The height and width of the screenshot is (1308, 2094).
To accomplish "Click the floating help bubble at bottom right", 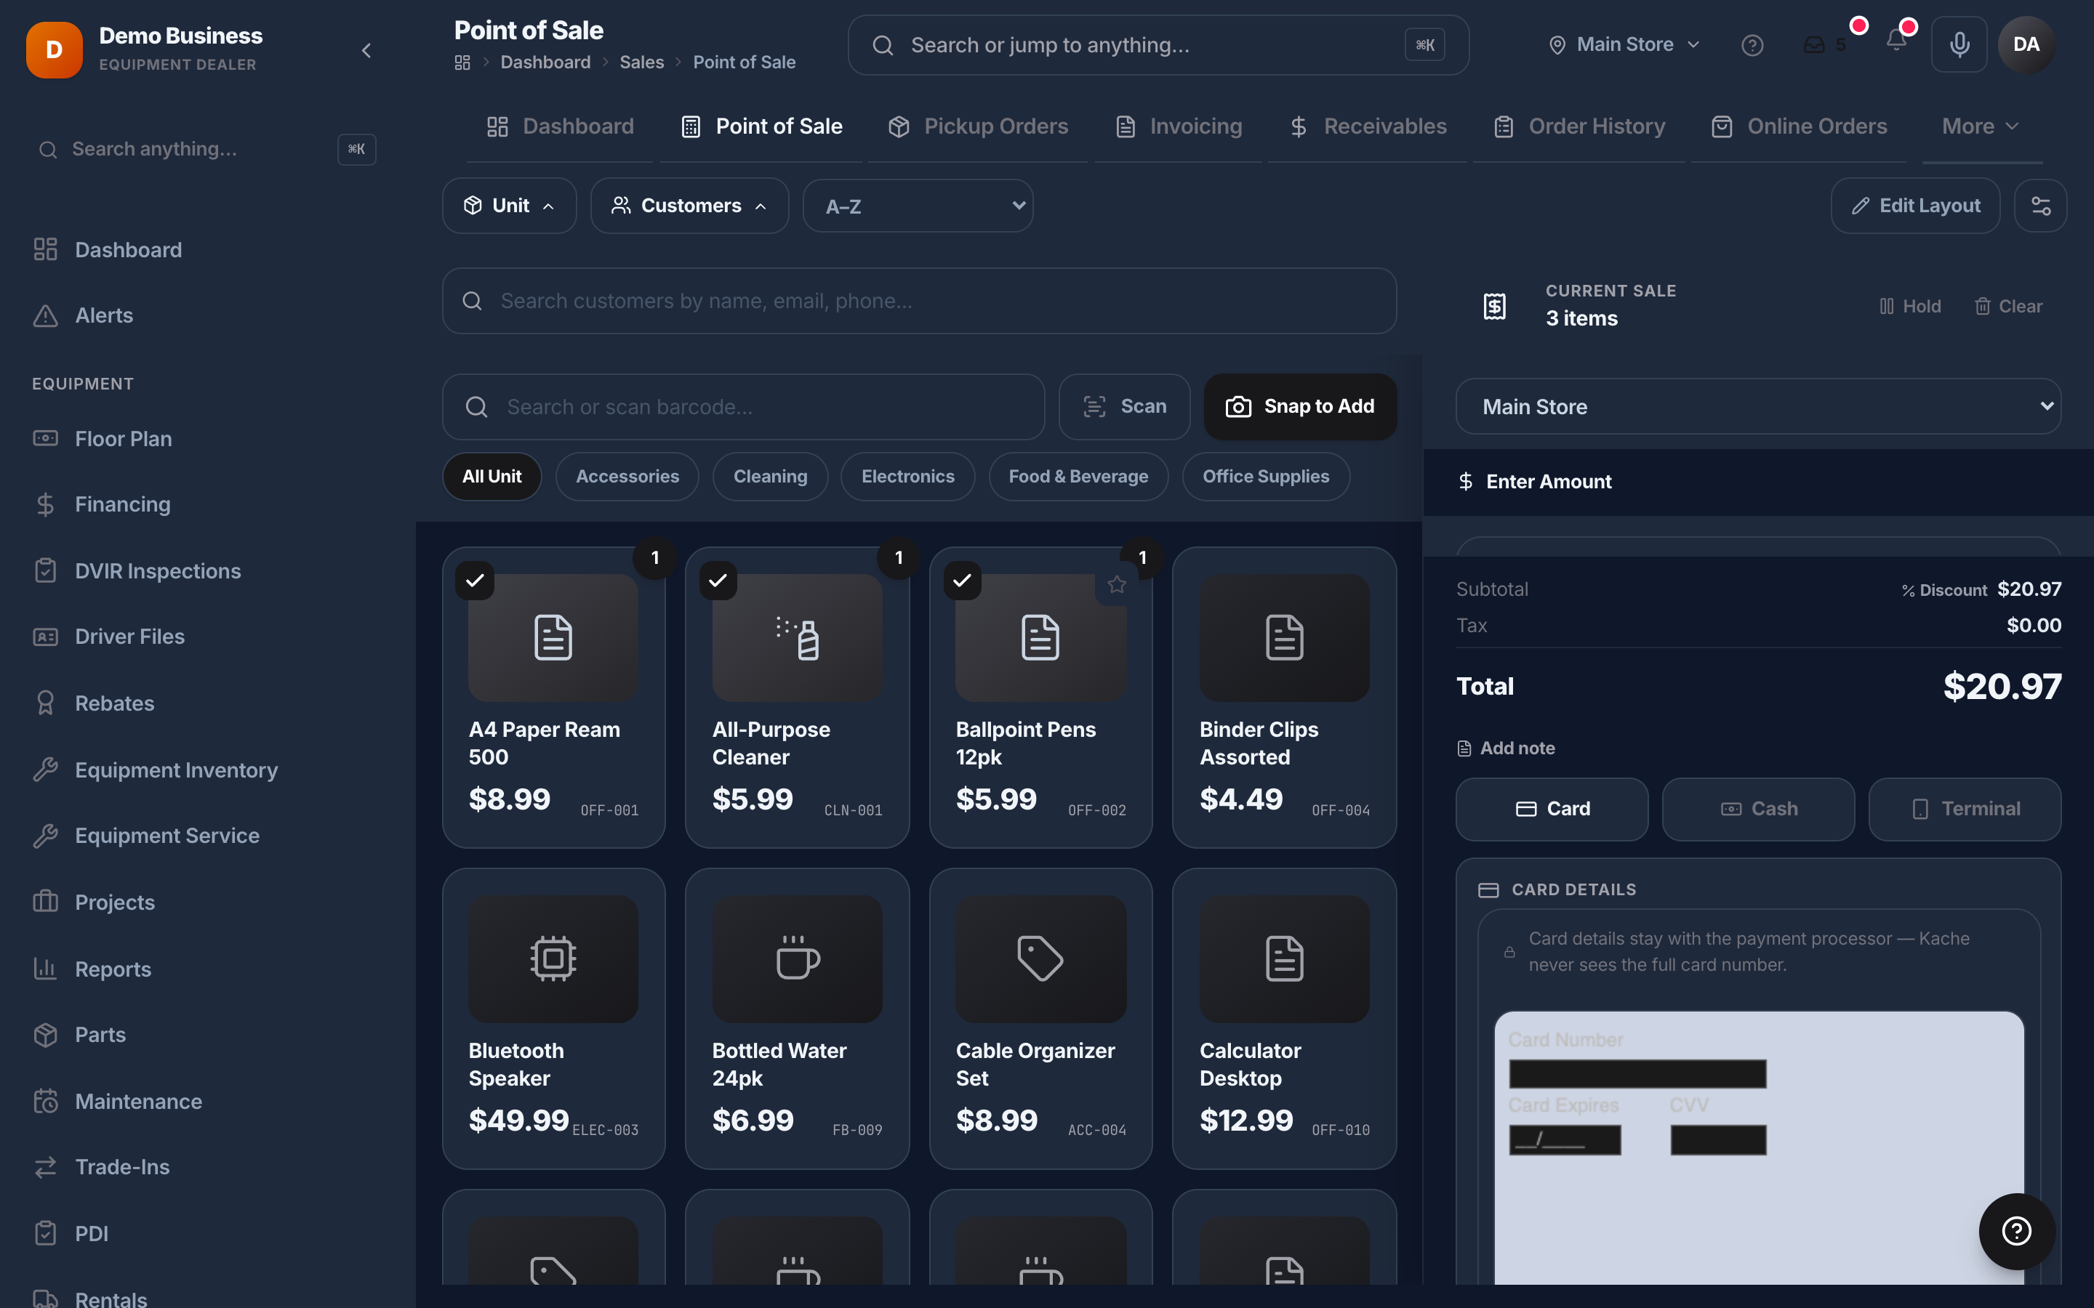I will tap(2016, 1230).
